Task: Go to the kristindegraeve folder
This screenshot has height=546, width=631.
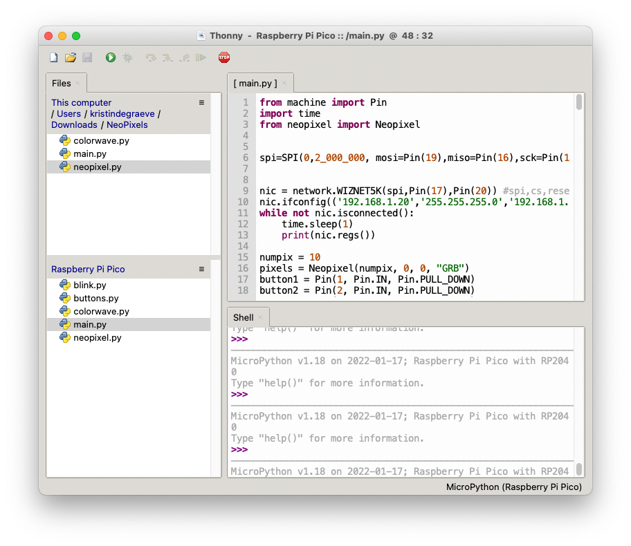Action: click(122, 114)
